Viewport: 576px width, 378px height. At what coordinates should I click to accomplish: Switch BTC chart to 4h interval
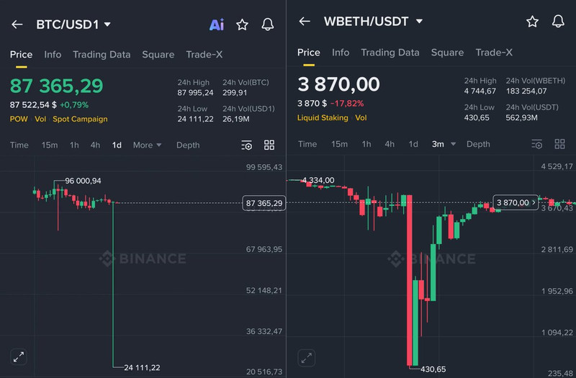pyautogui.click(x=95, y=145)
